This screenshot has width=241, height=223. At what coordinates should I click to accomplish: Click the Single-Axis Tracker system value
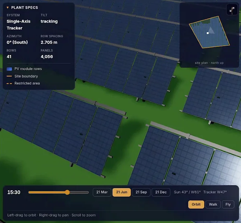[x=18, y=24]
